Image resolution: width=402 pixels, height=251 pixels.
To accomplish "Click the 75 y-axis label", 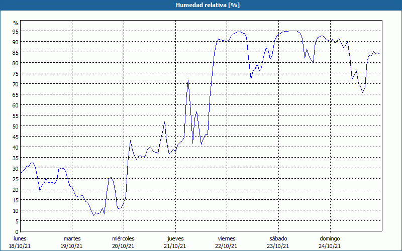I will 16,73.
